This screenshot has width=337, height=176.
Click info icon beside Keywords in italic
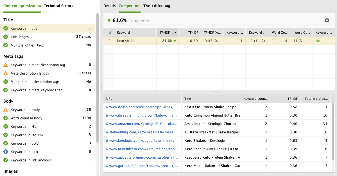pyautogui.click(x=6, y=152)
